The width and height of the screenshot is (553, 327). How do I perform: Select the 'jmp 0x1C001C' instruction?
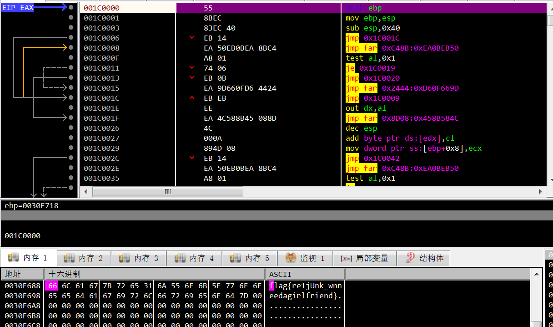tap(373, 38)
